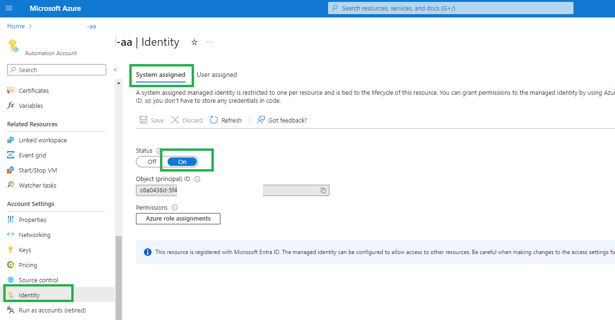Open the ellipsis more options menu
Screen dimensions: 615x320
tap(210, 42)
